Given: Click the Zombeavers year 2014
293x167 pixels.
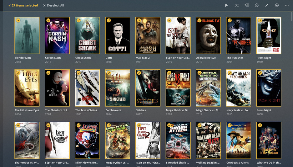Looking at the screenshot, I should pos(109,114).
